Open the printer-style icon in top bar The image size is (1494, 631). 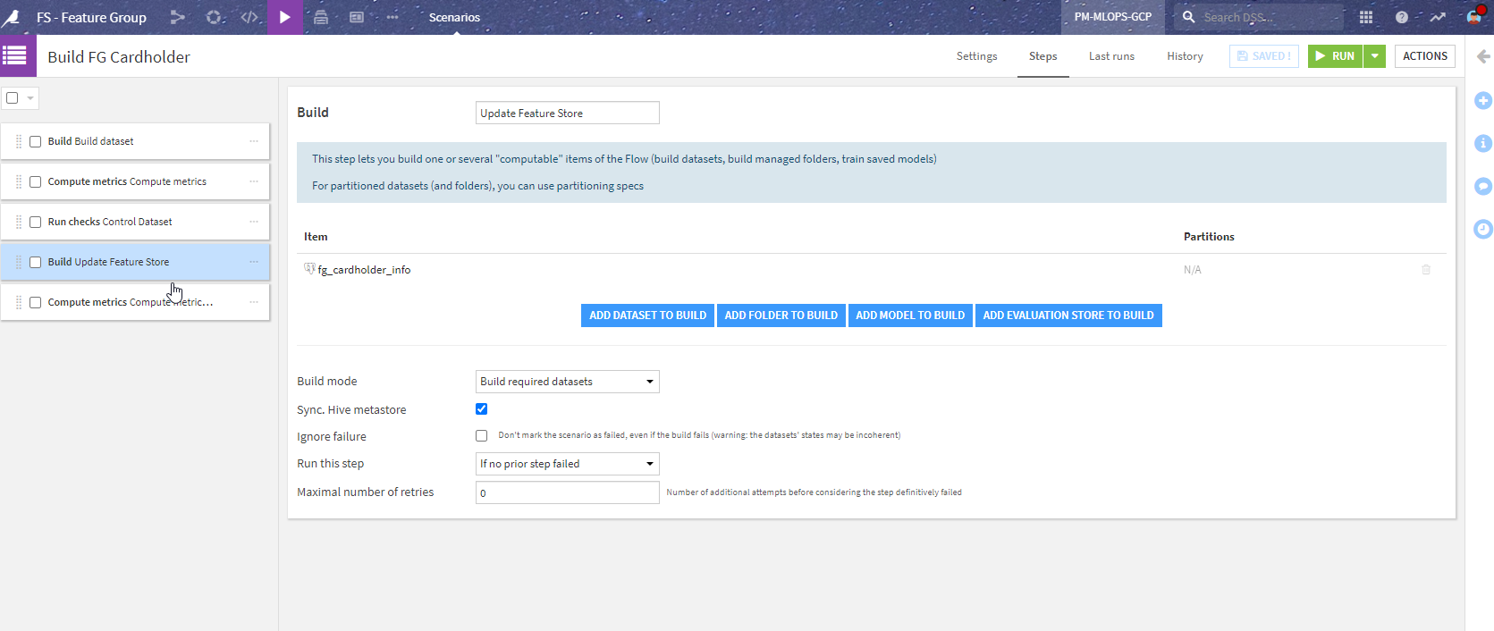321,17
